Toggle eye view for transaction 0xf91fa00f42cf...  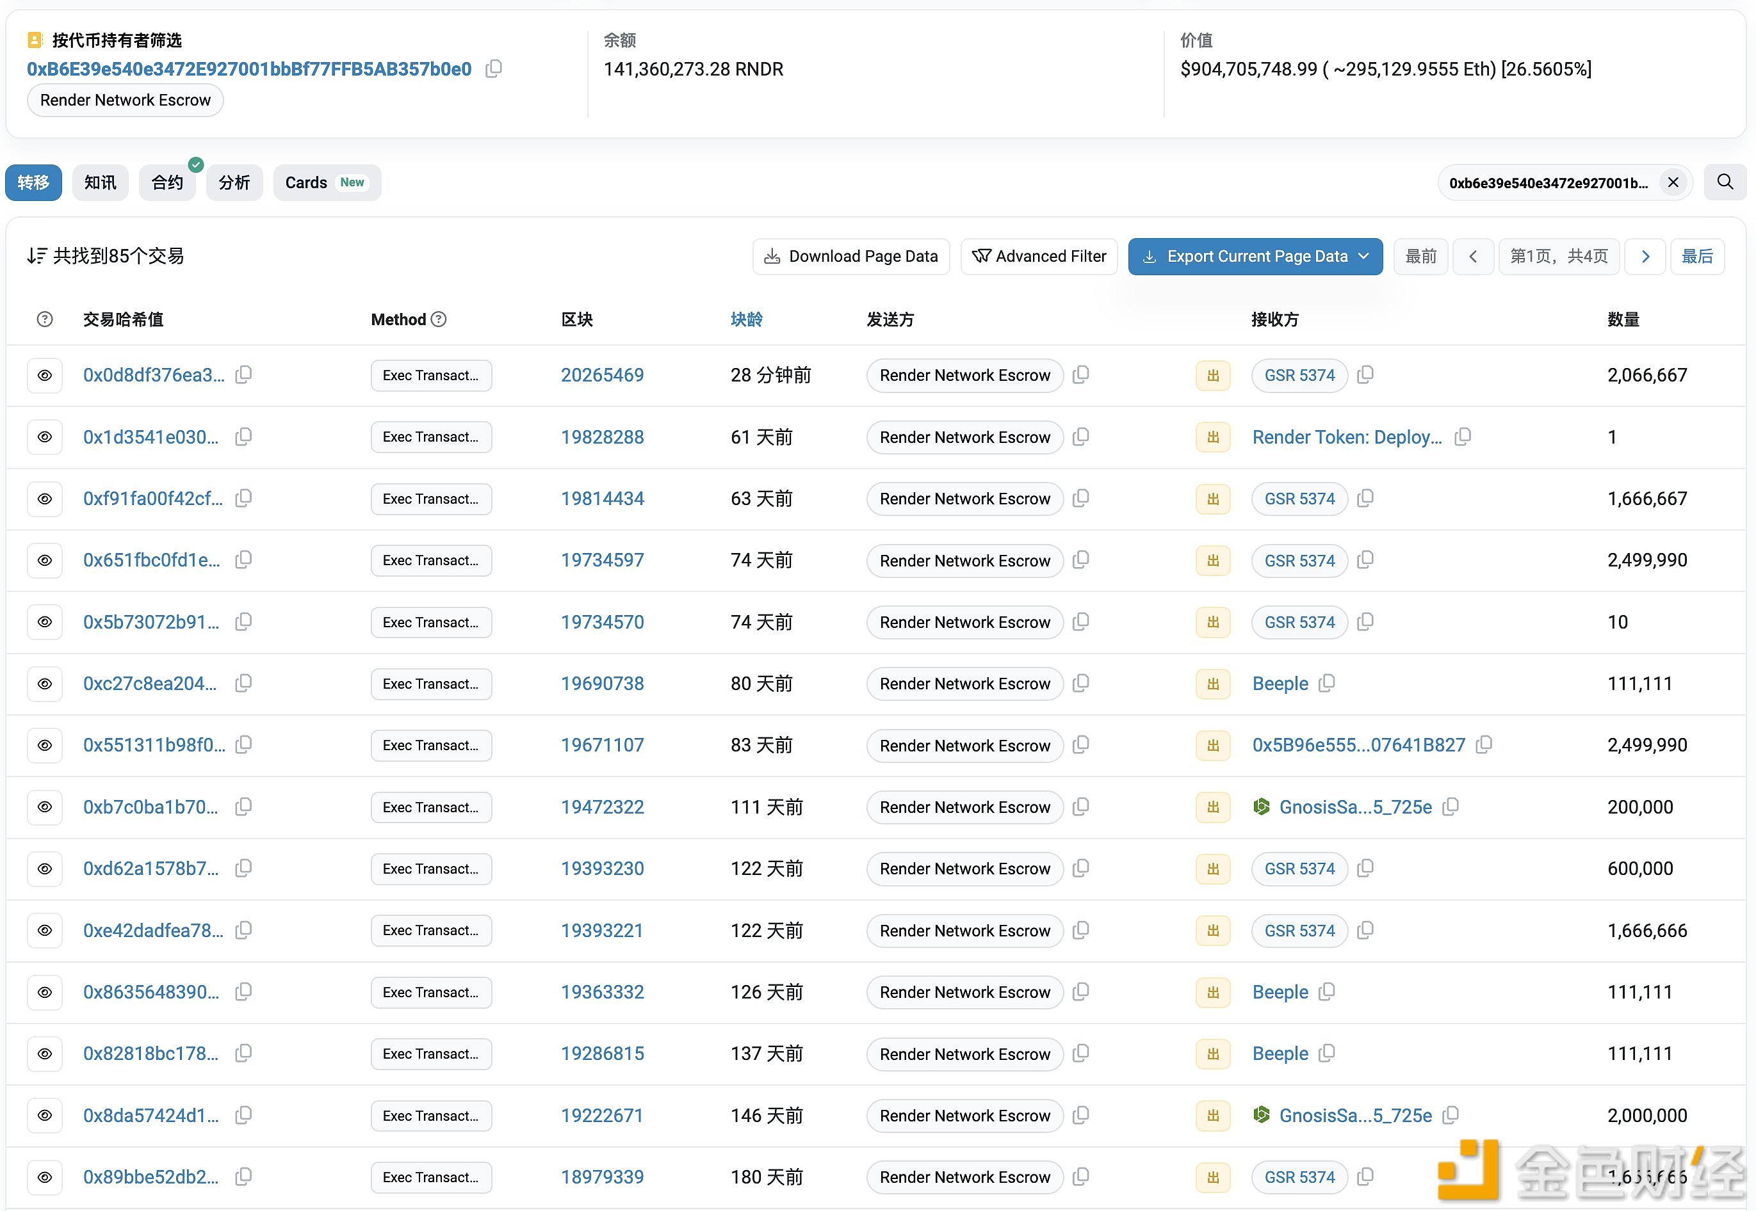[45, 499]
